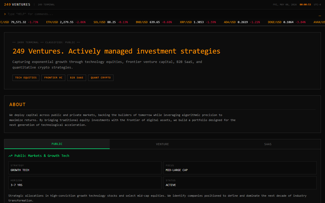Switch to the VENTURE tab
The height and width of the screenshot is (203, 325).
tap(162, 144)
